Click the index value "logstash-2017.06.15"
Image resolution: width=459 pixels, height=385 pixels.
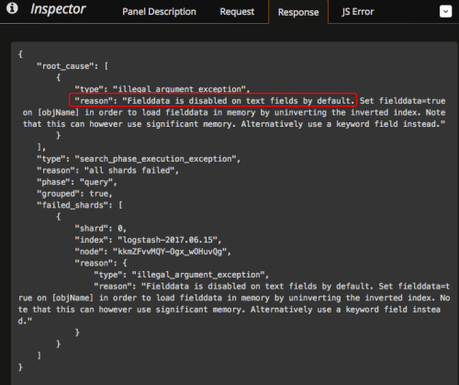(x=167, y=240)
